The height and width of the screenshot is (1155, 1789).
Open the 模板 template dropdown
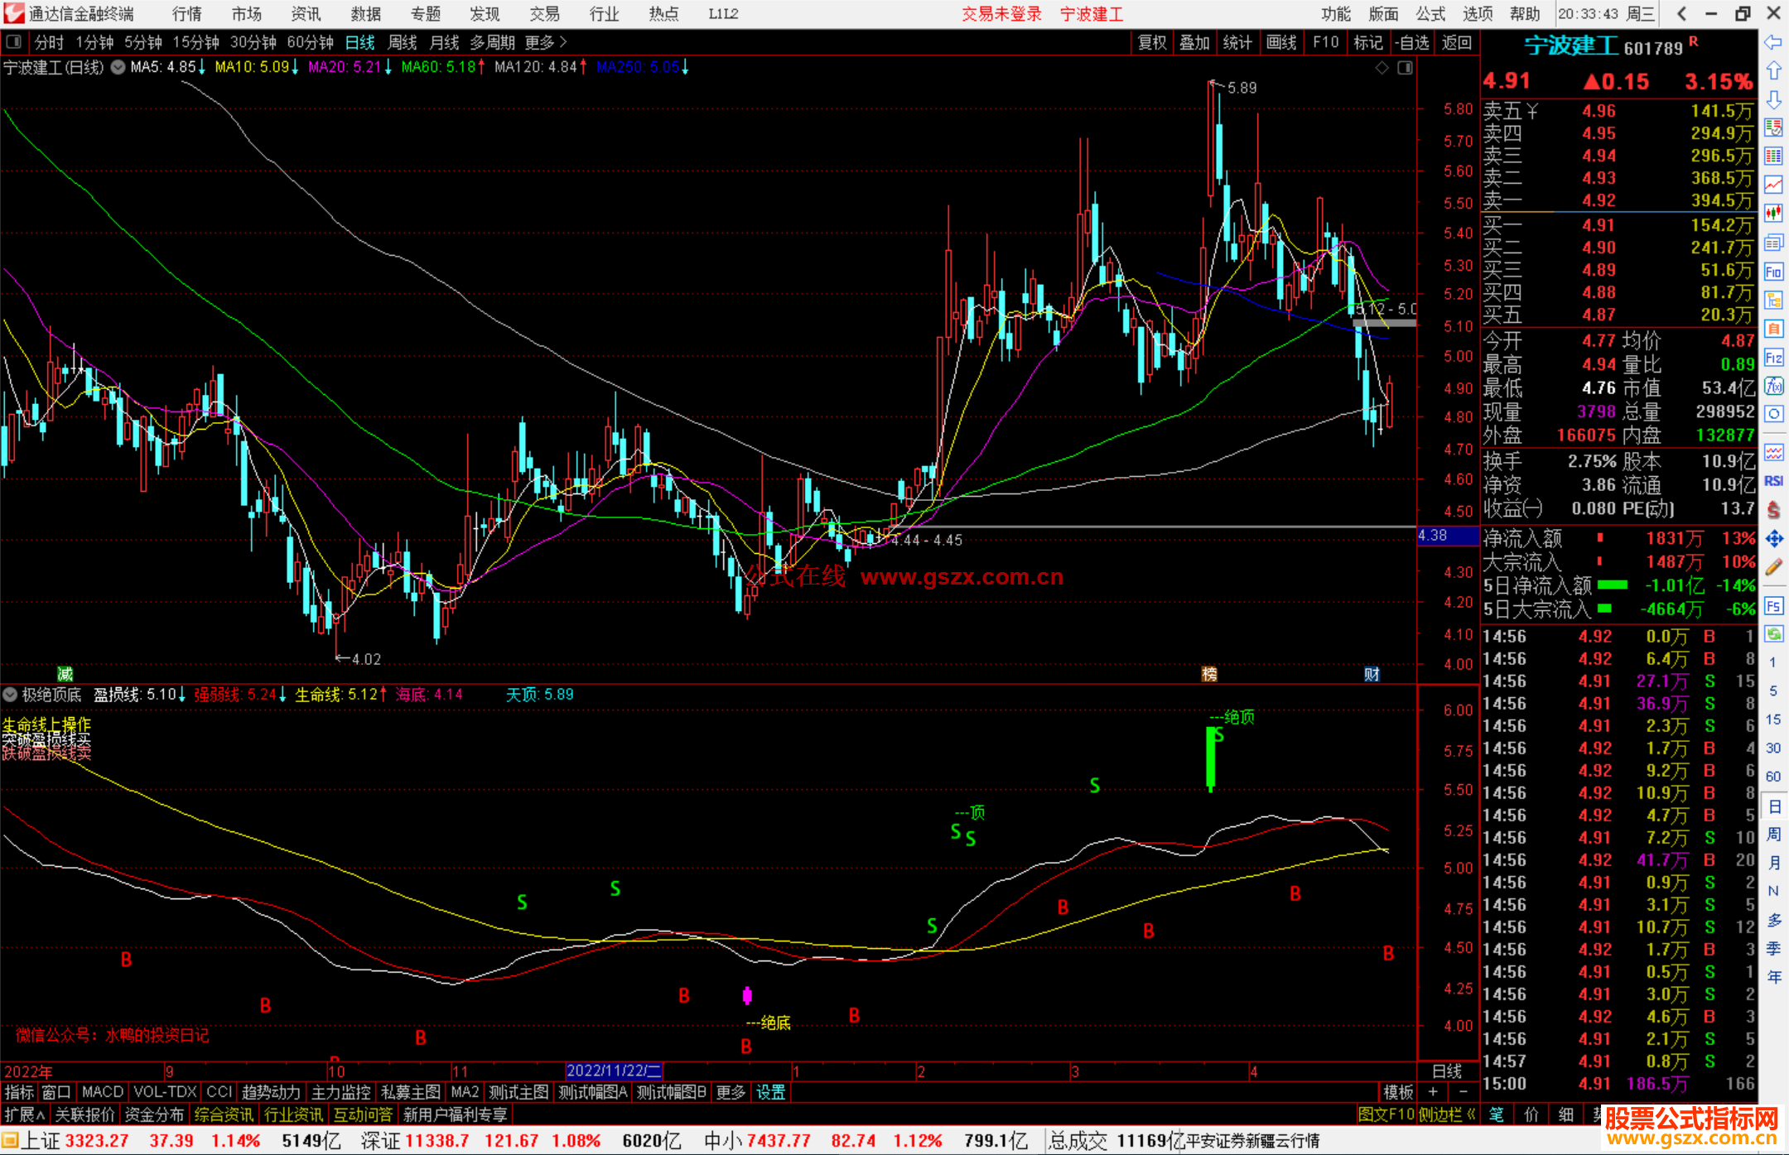[x=1398, y=1092]
